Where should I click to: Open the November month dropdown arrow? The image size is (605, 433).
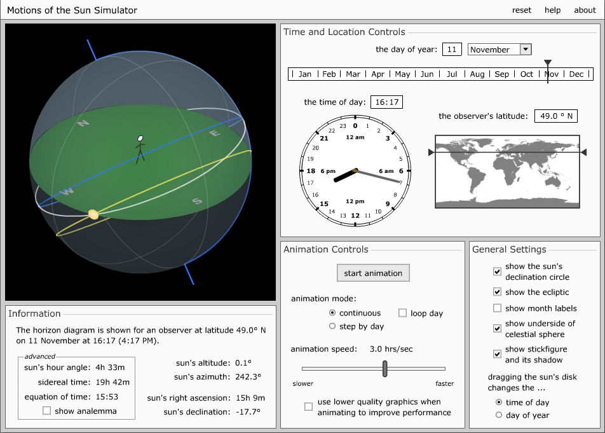(x=526, y=50)
